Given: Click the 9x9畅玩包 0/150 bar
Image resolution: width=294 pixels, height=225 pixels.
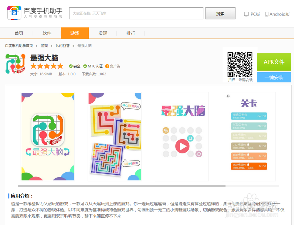Looking at the screenshot, I should click(249, 166).
